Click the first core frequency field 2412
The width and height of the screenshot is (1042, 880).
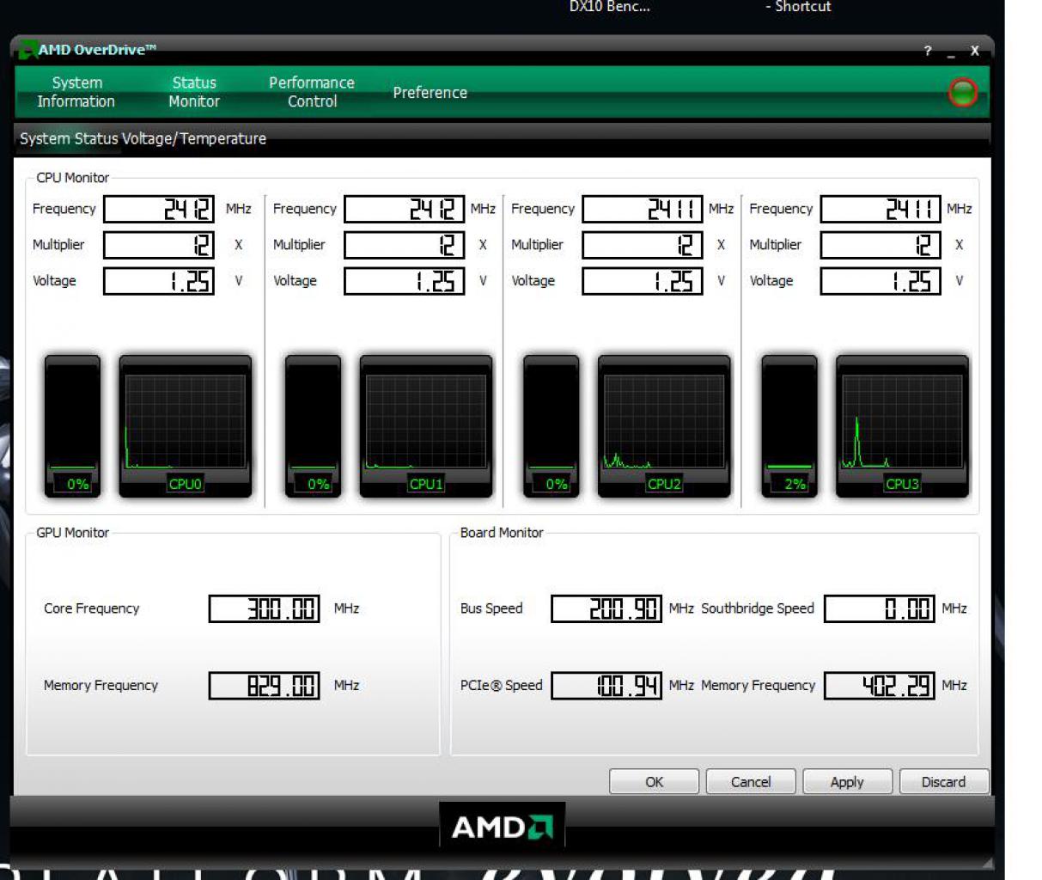(x=159, y=209)
